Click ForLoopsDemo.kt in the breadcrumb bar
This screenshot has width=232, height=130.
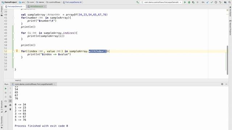tap(72, 2)
